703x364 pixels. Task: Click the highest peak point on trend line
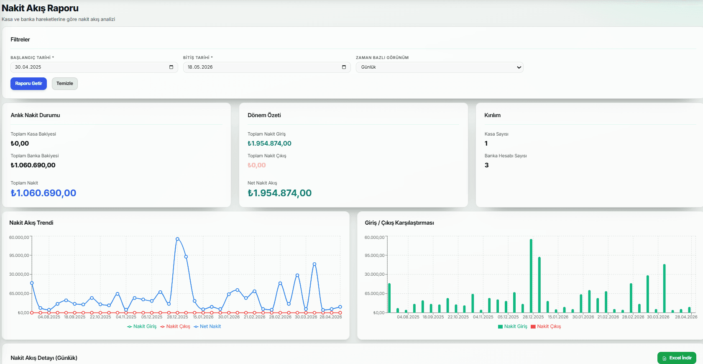177,239
